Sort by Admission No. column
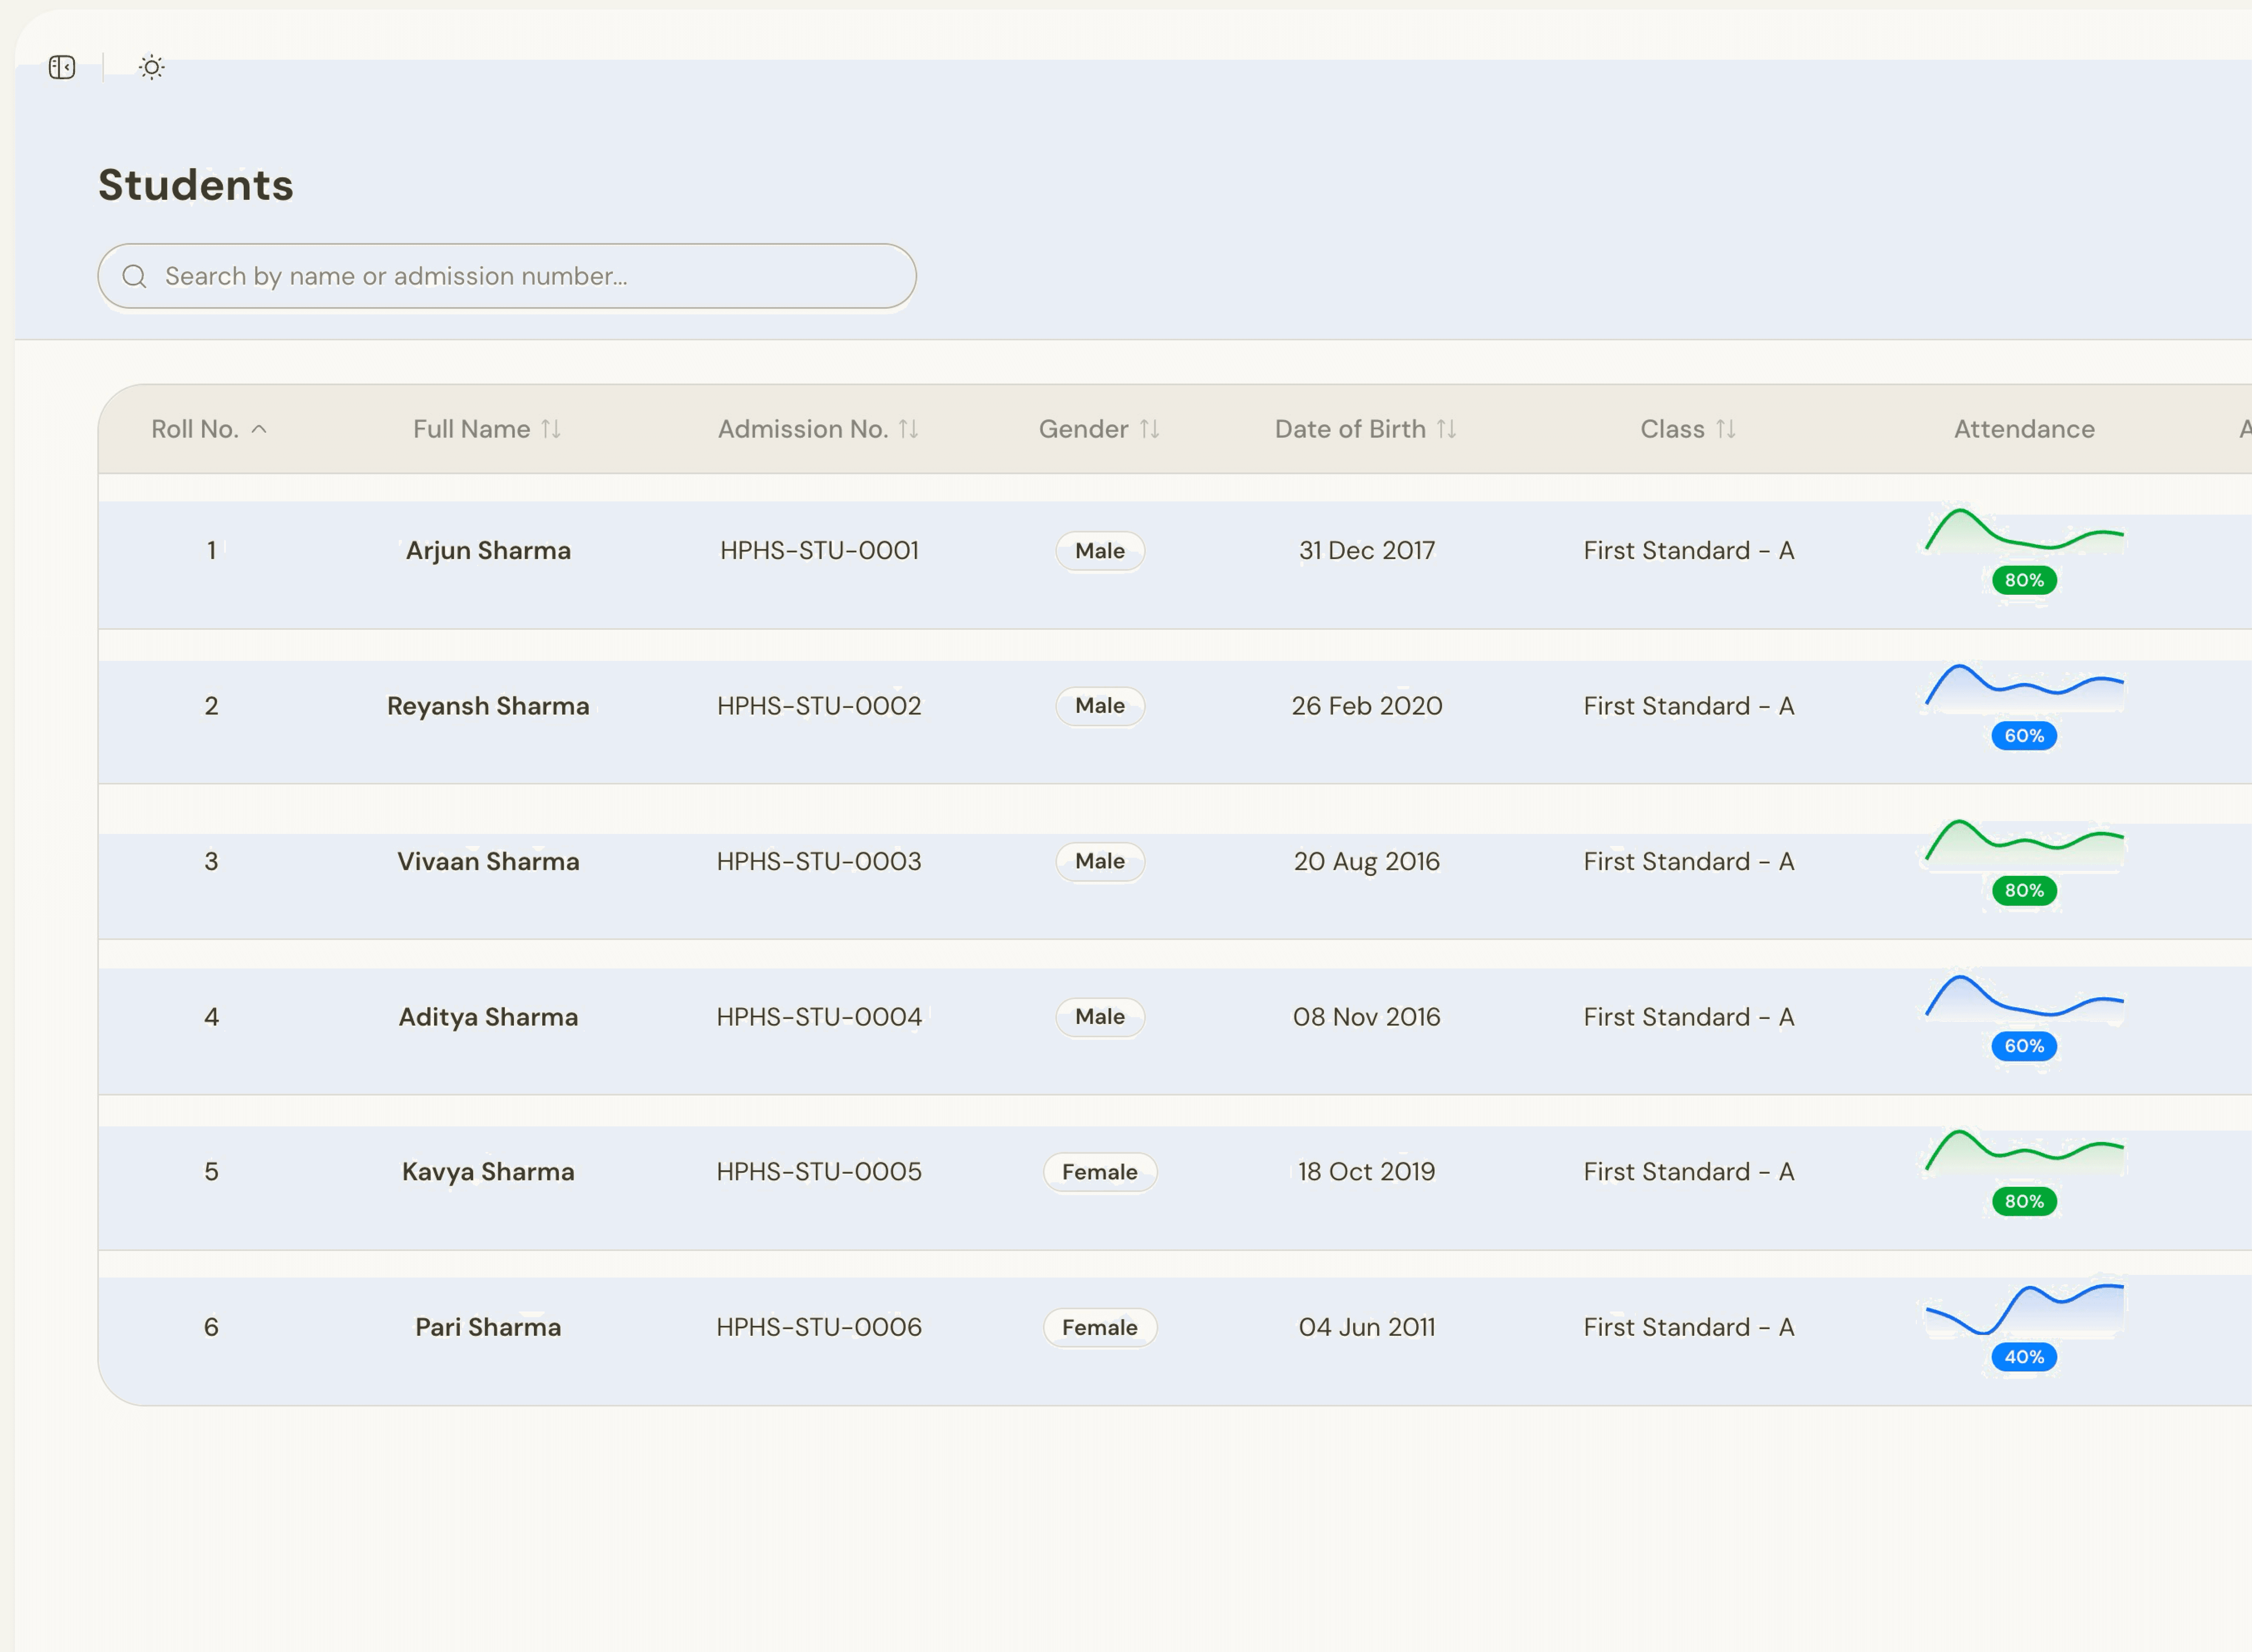This screenshot has width=2252, height=1652. pos(908,429)
